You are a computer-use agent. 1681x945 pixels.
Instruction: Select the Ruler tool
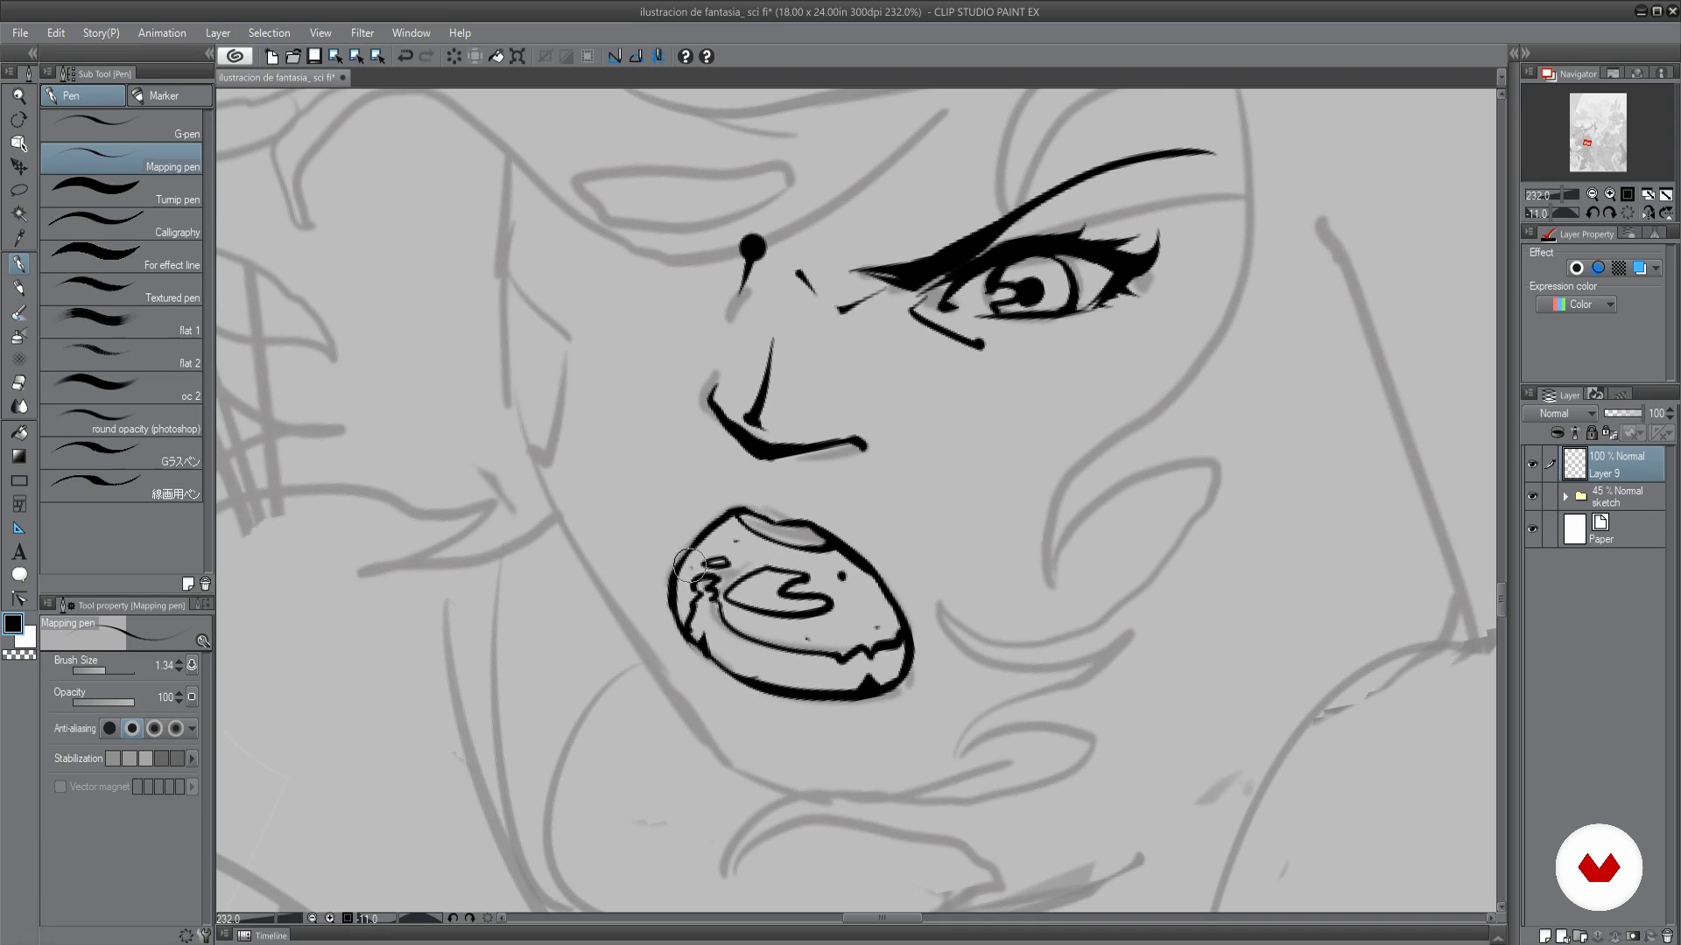pyautogui.click(x=18, y=528)
